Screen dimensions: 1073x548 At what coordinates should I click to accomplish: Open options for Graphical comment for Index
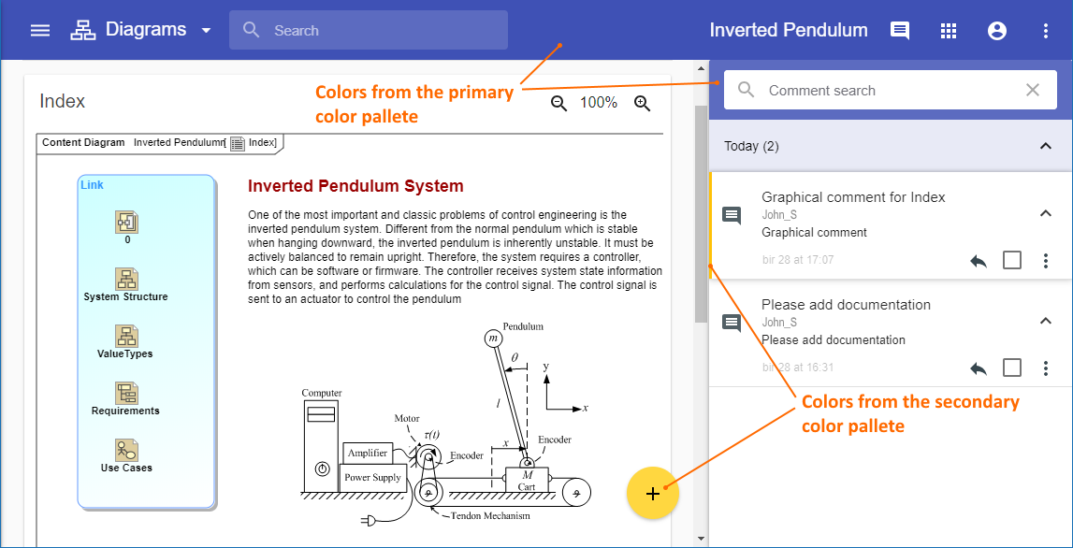click(x=1045, y=260)
